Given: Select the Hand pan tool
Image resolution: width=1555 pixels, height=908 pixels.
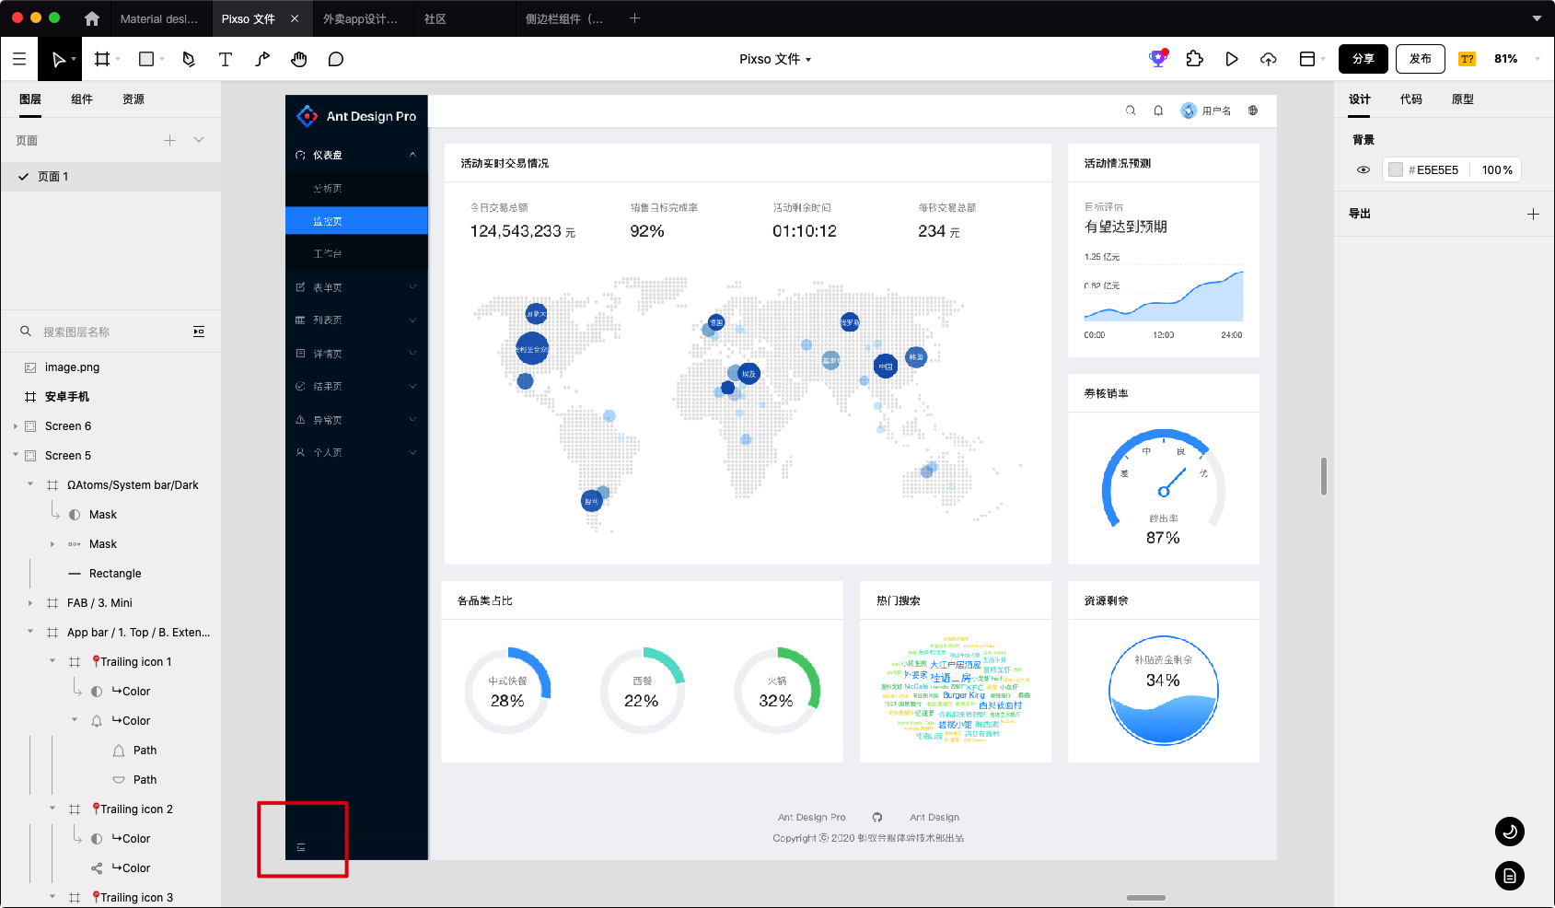Looking at the screenshot, I should pos(299,59).
